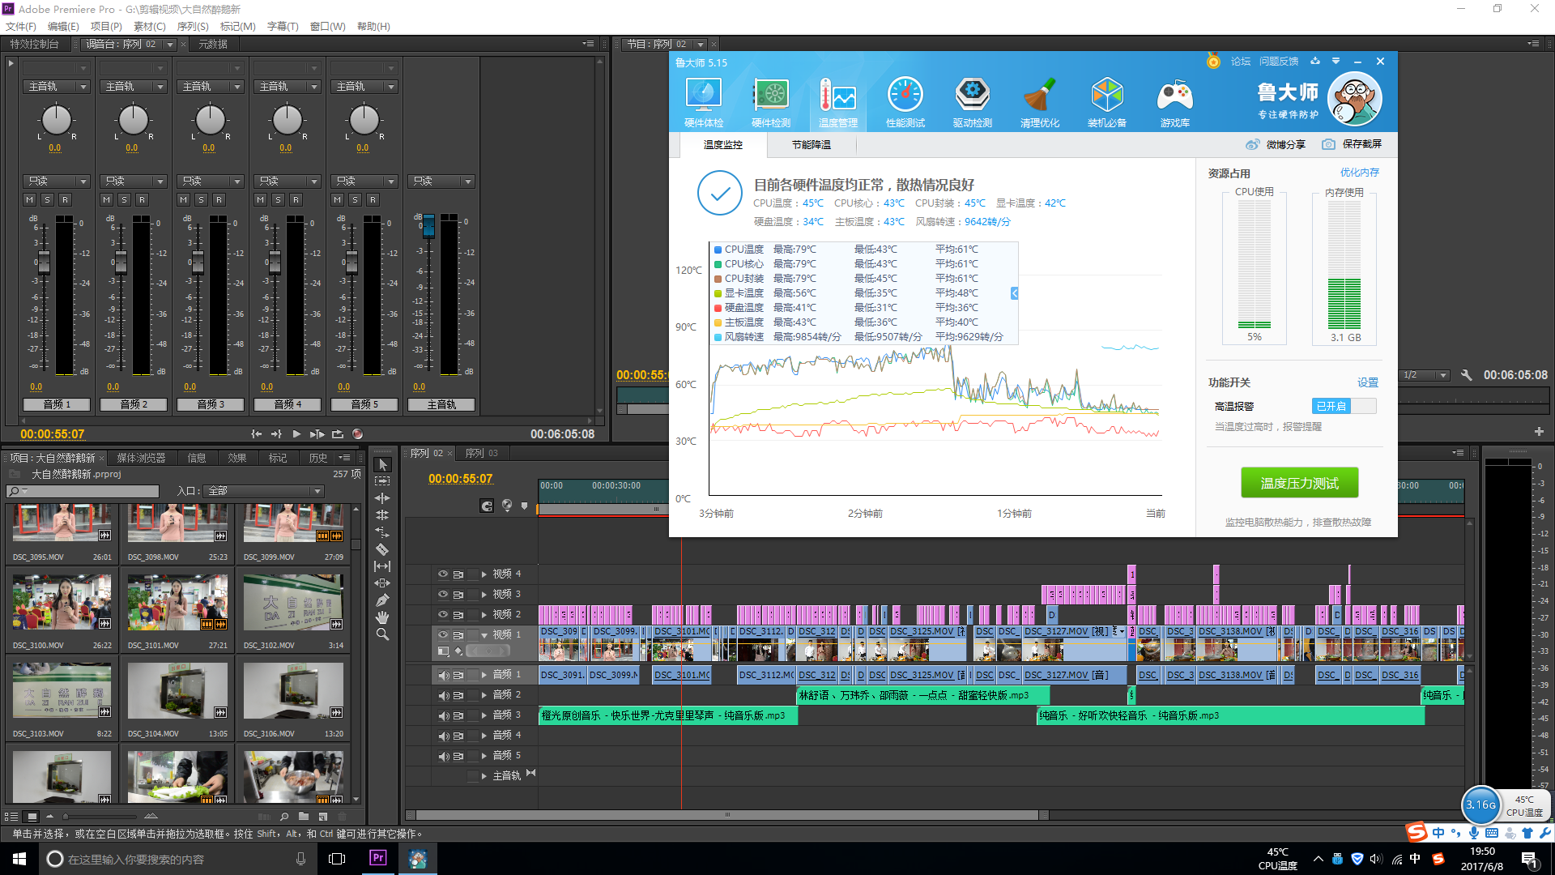Click 保存截屏 button
This screenshot has width=1555, height=875.
click(x=1352, y=144)
